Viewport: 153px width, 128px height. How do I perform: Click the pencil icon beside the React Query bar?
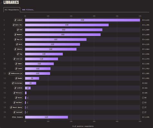click(27, 107)
